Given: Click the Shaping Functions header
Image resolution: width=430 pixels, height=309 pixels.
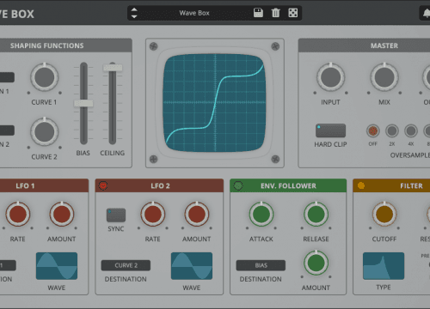Looking at the screenshot, I should [47, 45].
